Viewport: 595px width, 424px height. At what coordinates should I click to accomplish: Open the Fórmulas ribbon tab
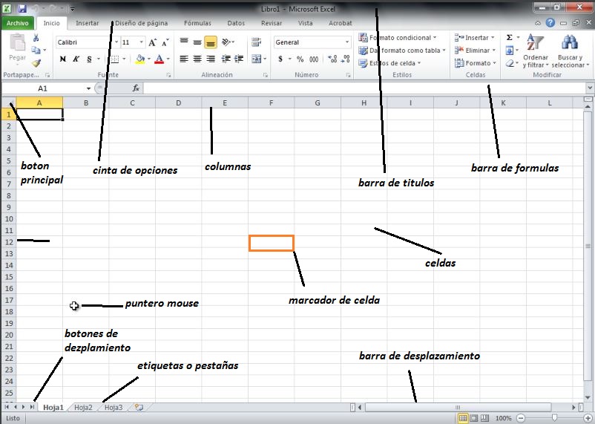pos(197,23)
